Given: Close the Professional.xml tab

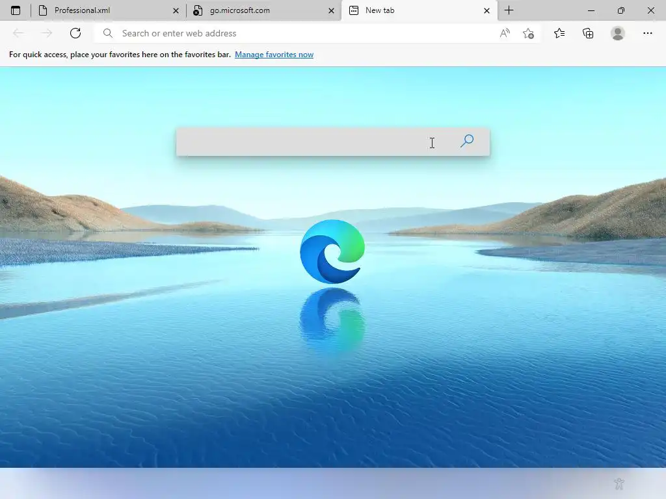Looking at the screenshot, I should pos(176,10).
